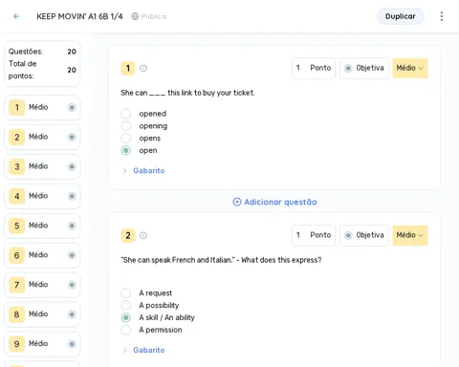The width and height of the screenshot is (459, 367).
Task: Click the plus icon of Adicionar questão
Action: click(237, 202)
